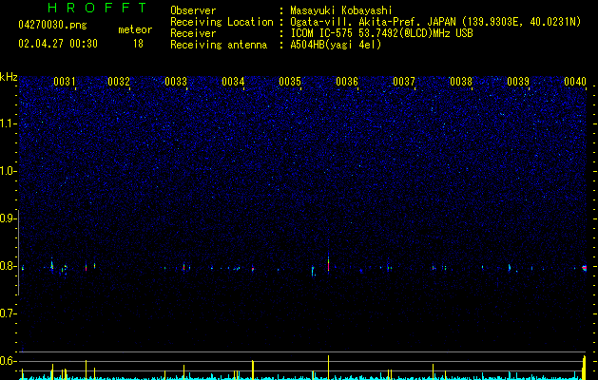Click the kHz axis unit label
The height and width of the screenshot is (380, 598).
(x=9, y=77)
